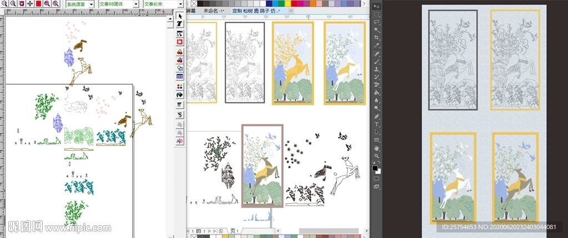
Task: Click the no-fill X color box
Action: [x=194, y=4]
